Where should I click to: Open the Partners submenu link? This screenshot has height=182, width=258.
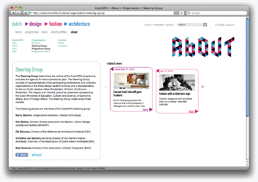tap(36, 43)
